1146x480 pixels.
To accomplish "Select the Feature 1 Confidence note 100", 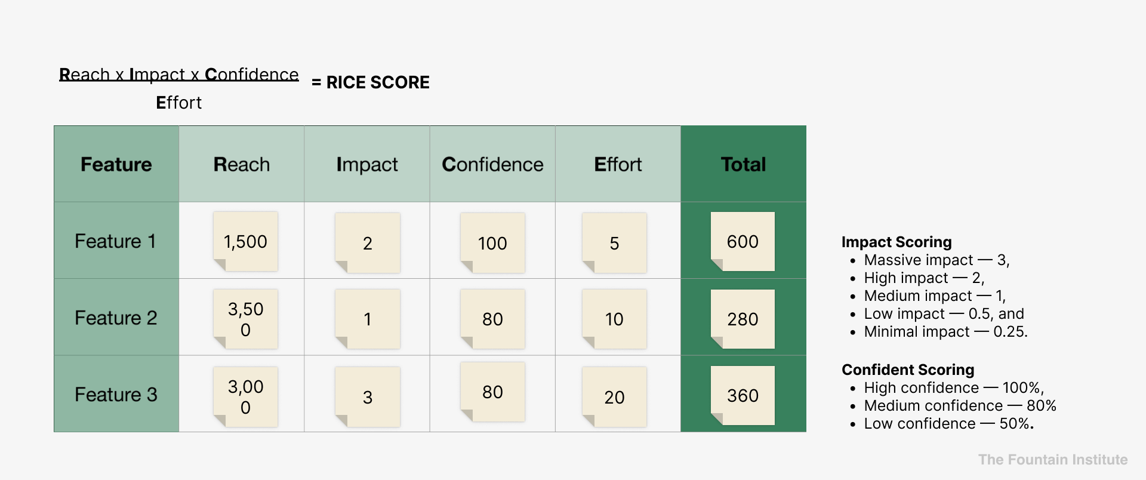I will 492,243.
